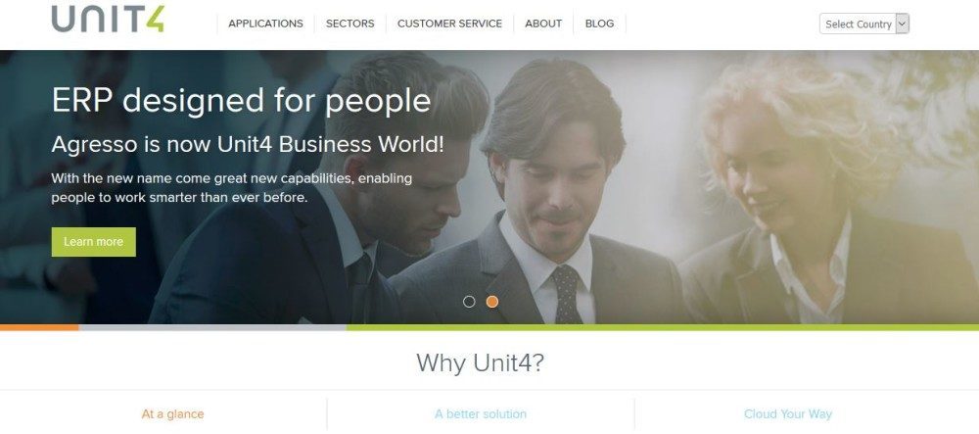The image size is (979, 434).
Task: Click the new capabilities paragraph text
Action: tap(232, 188)
